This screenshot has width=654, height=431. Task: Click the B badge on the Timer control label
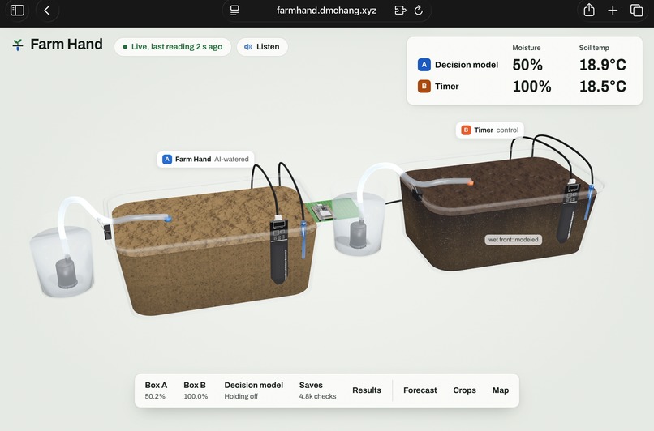point(466,130)
